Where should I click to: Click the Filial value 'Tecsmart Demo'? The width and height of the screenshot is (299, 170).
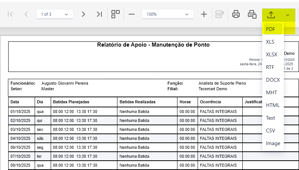[x=213, y=89]
